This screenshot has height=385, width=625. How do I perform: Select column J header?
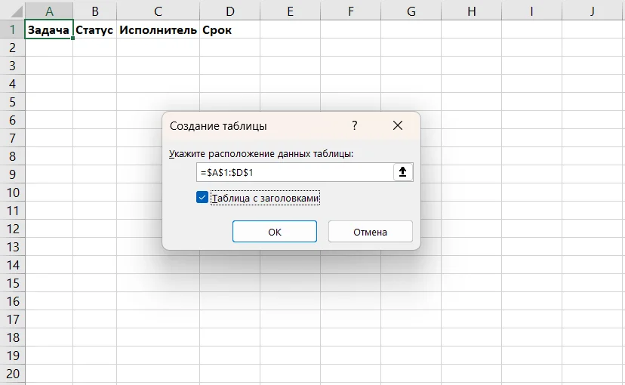click(593, 11)
